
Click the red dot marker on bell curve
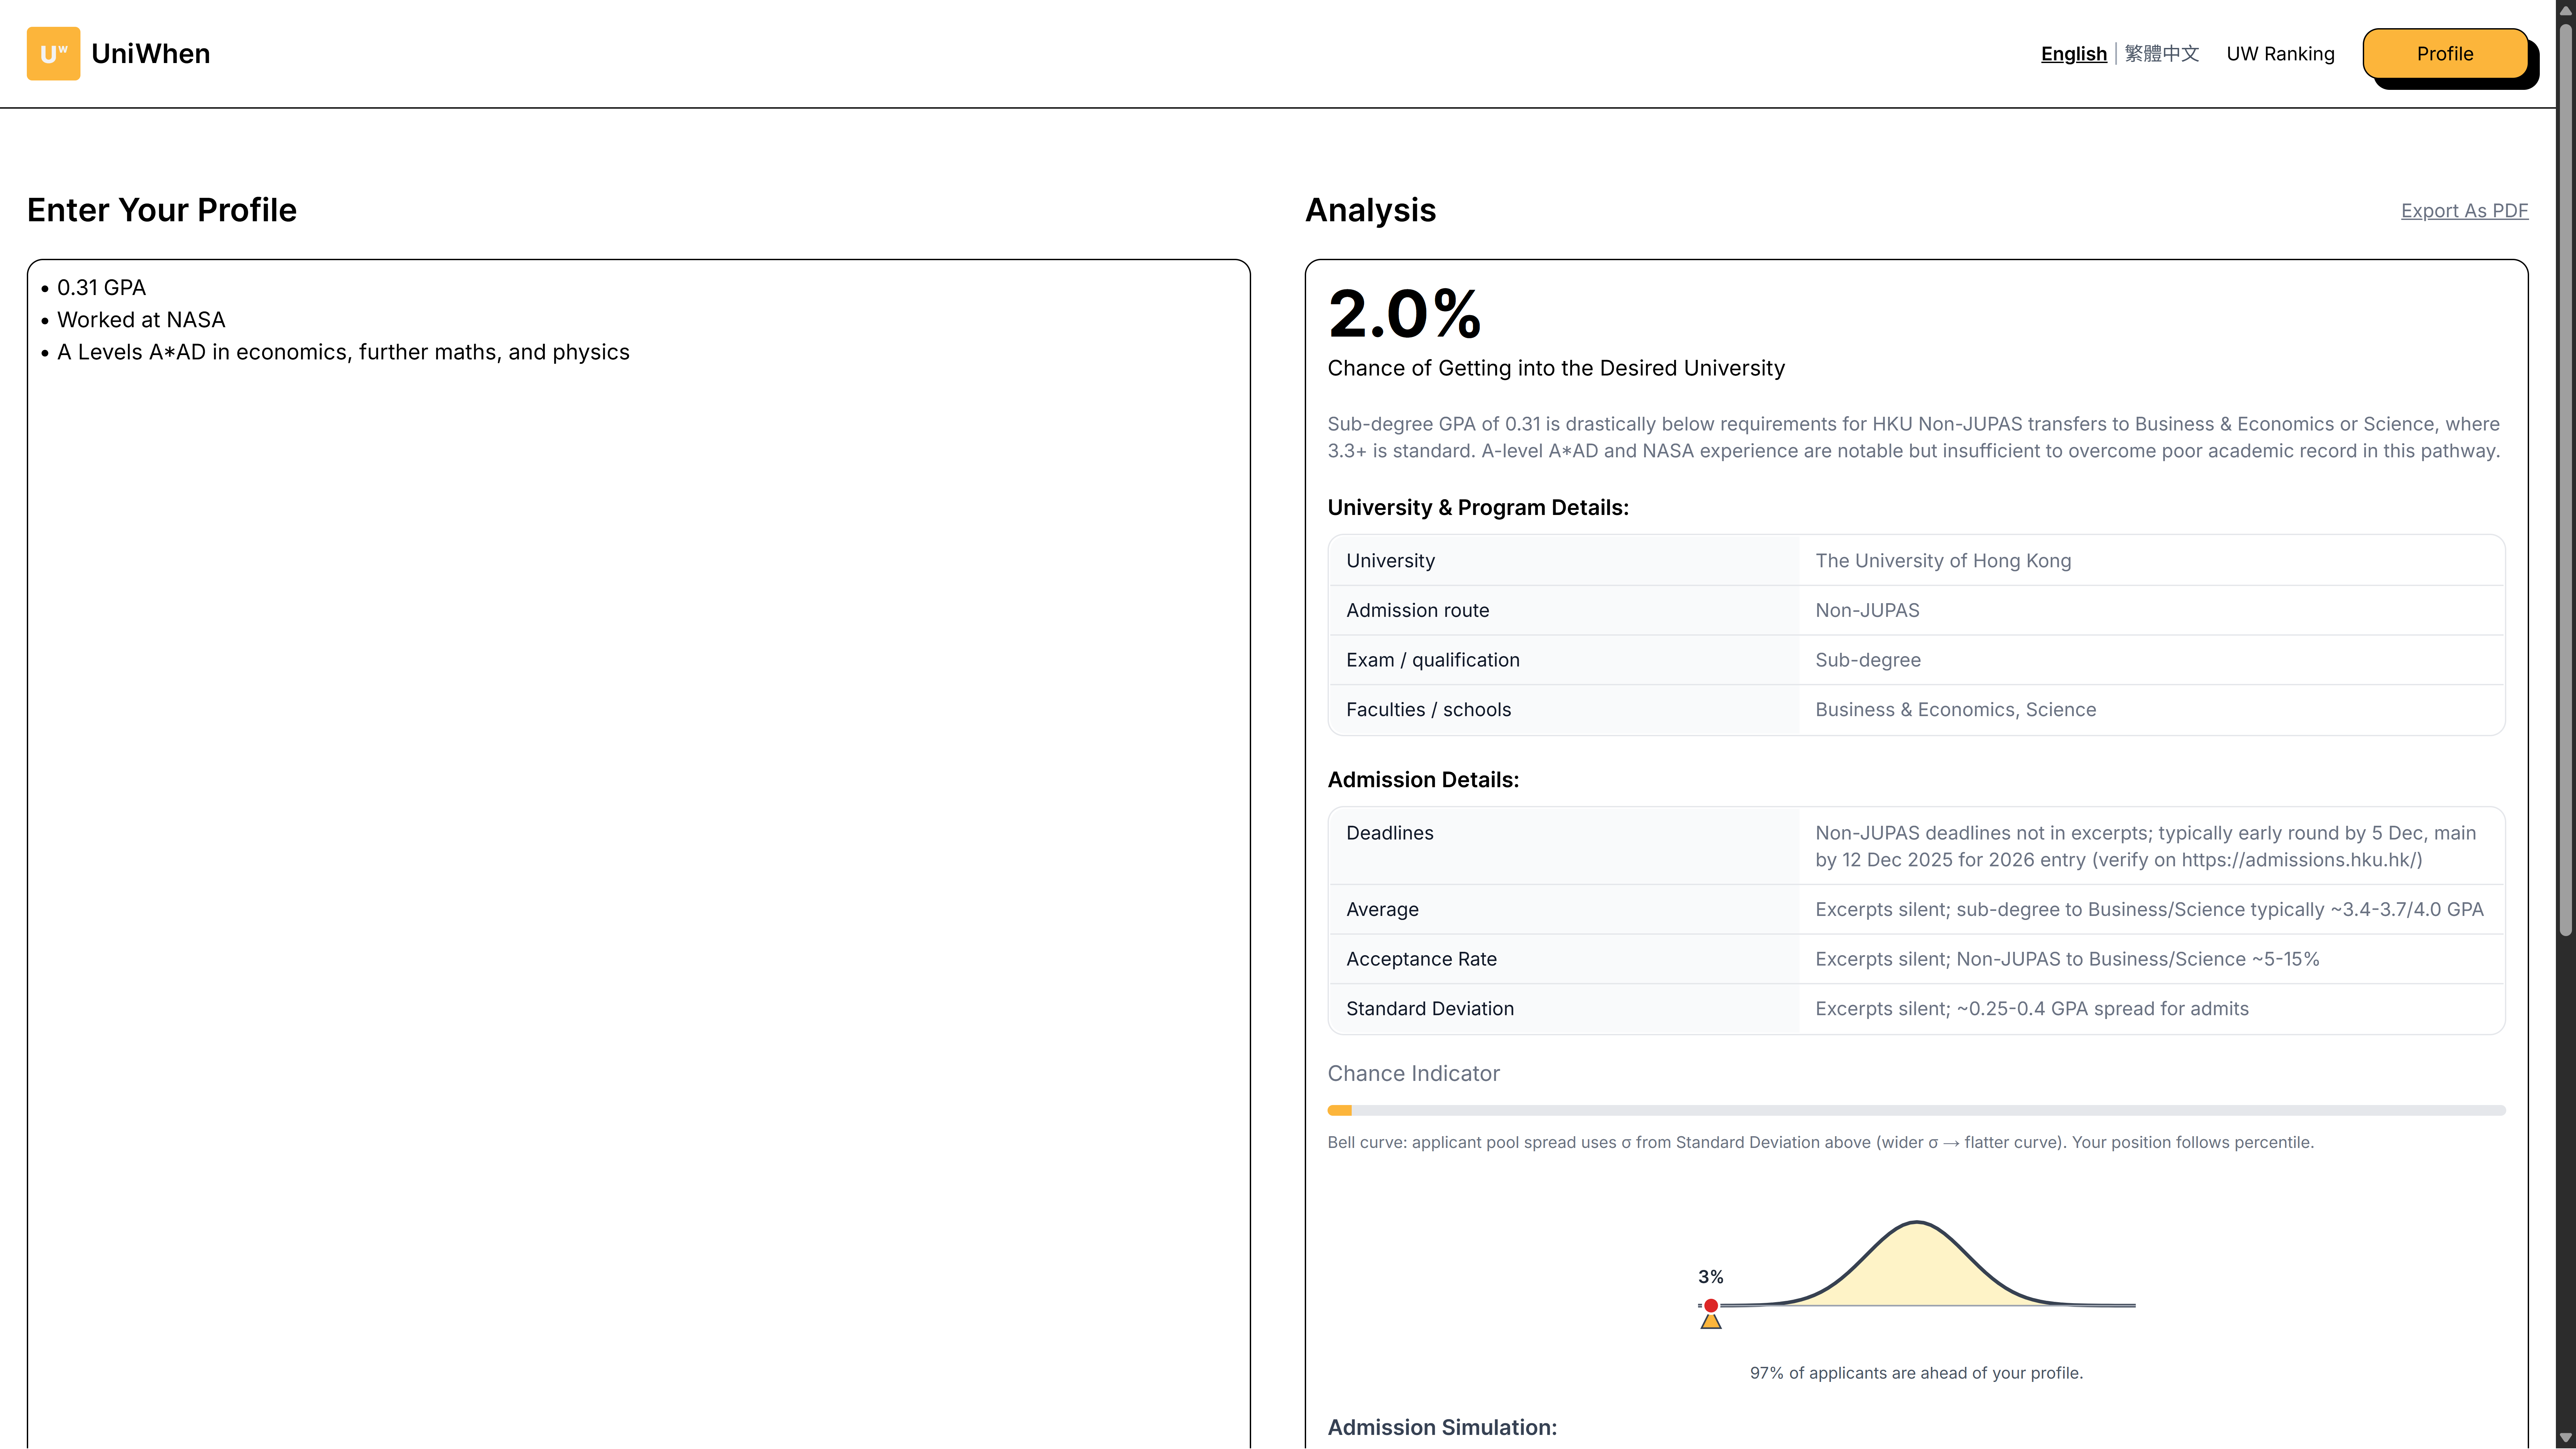[x=1711, y=1305]
